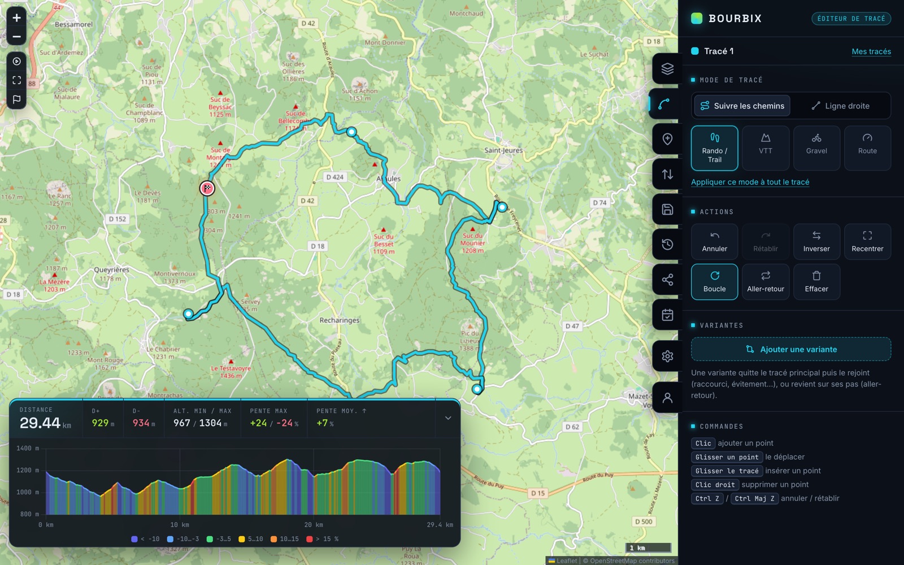Click the Recentrer button

pos(867,242)
